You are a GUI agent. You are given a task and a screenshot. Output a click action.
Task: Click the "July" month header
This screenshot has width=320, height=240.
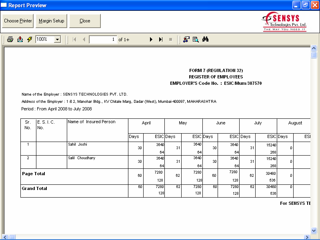(x=258, y=123)
